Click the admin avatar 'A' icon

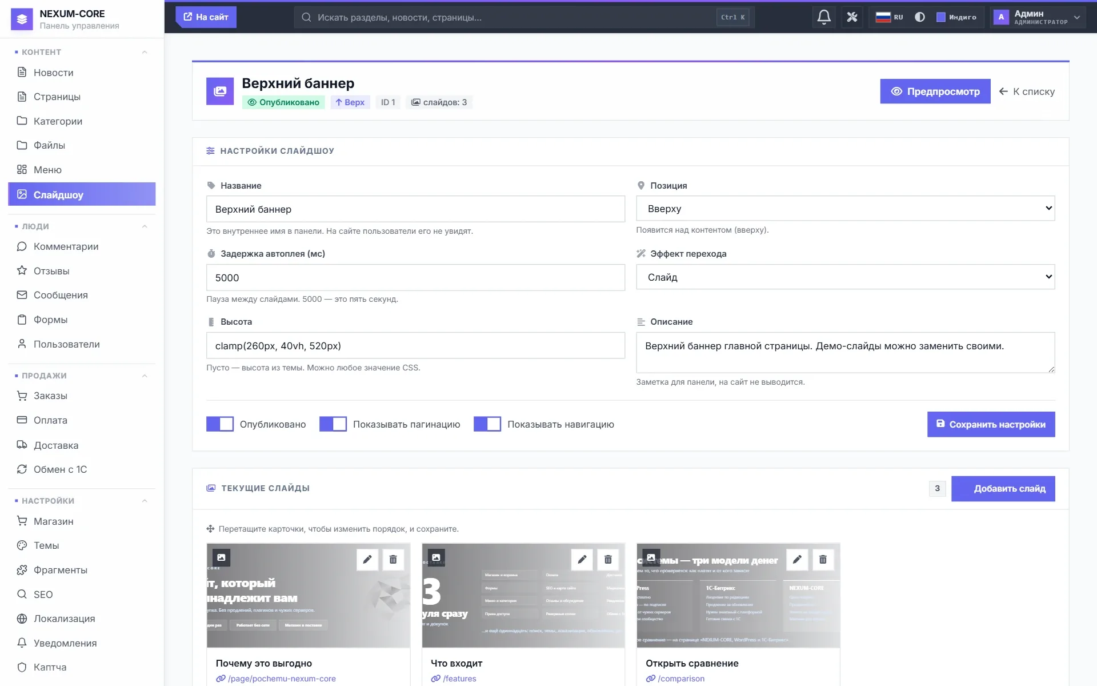(1001, 17)
